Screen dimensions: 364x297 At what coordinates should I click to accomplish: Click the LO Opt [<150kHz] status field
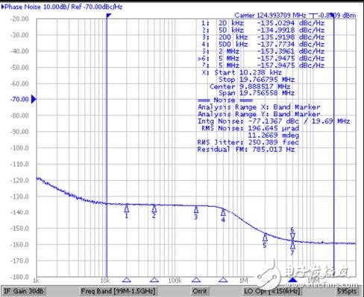(x=272, y=291)
